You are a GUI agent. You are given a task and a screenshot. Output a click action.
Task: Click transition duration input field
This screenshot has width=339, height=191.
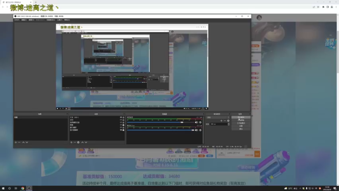[218, 124]
